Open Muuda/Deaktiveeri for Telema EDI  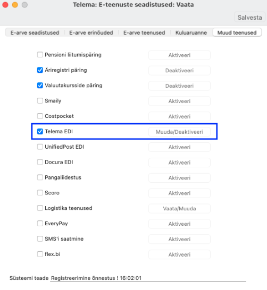179,132
